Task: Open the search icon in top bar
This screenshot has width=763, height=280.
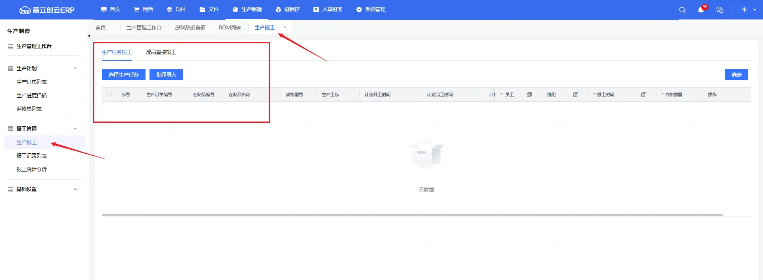Action: click(682, 10)
